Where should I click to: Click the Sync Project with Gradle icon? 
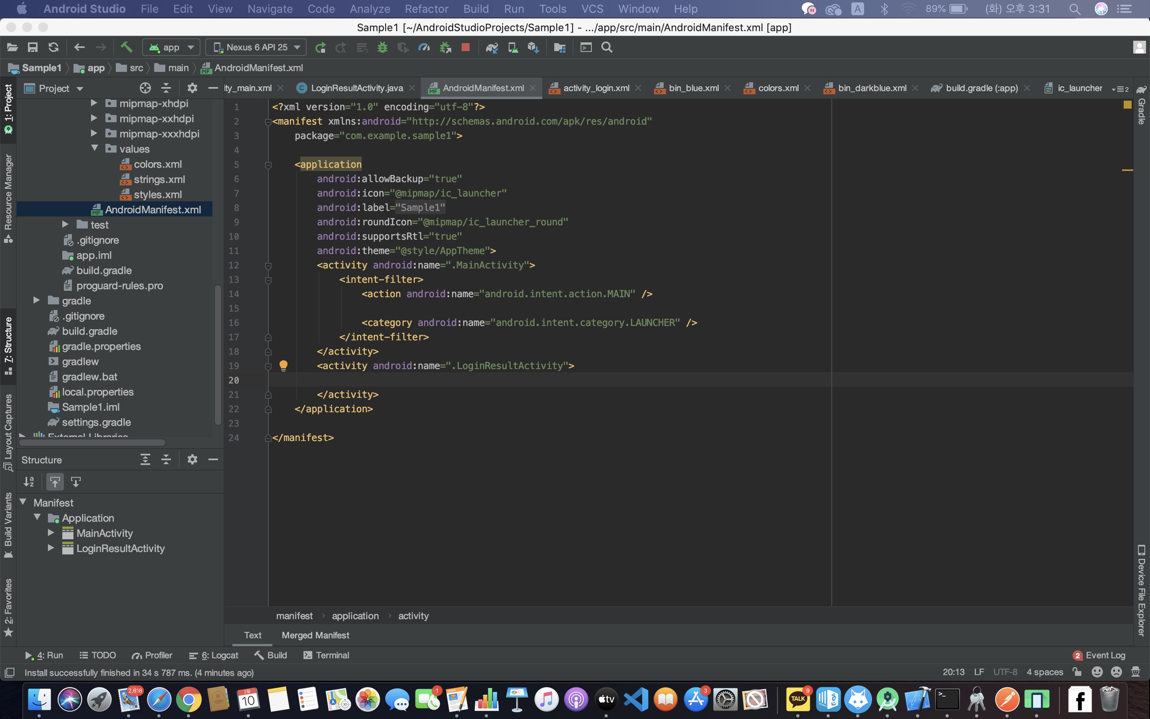tap(492, 47)
